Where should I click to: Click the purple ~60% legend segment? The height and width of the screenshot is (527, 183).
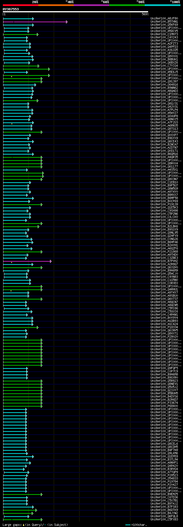[x=91, y=5]
